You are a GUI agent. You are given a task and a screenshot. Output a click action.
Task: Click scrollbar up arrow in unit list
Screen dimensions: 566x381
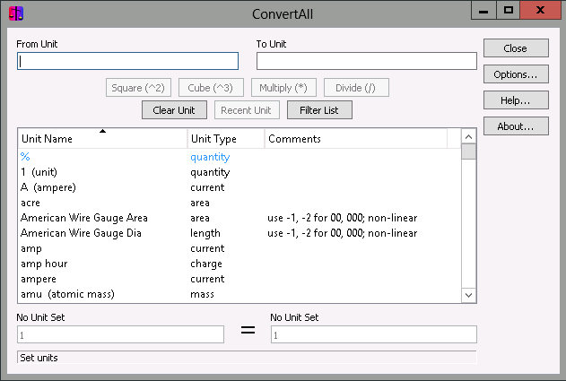coord(468,136)
